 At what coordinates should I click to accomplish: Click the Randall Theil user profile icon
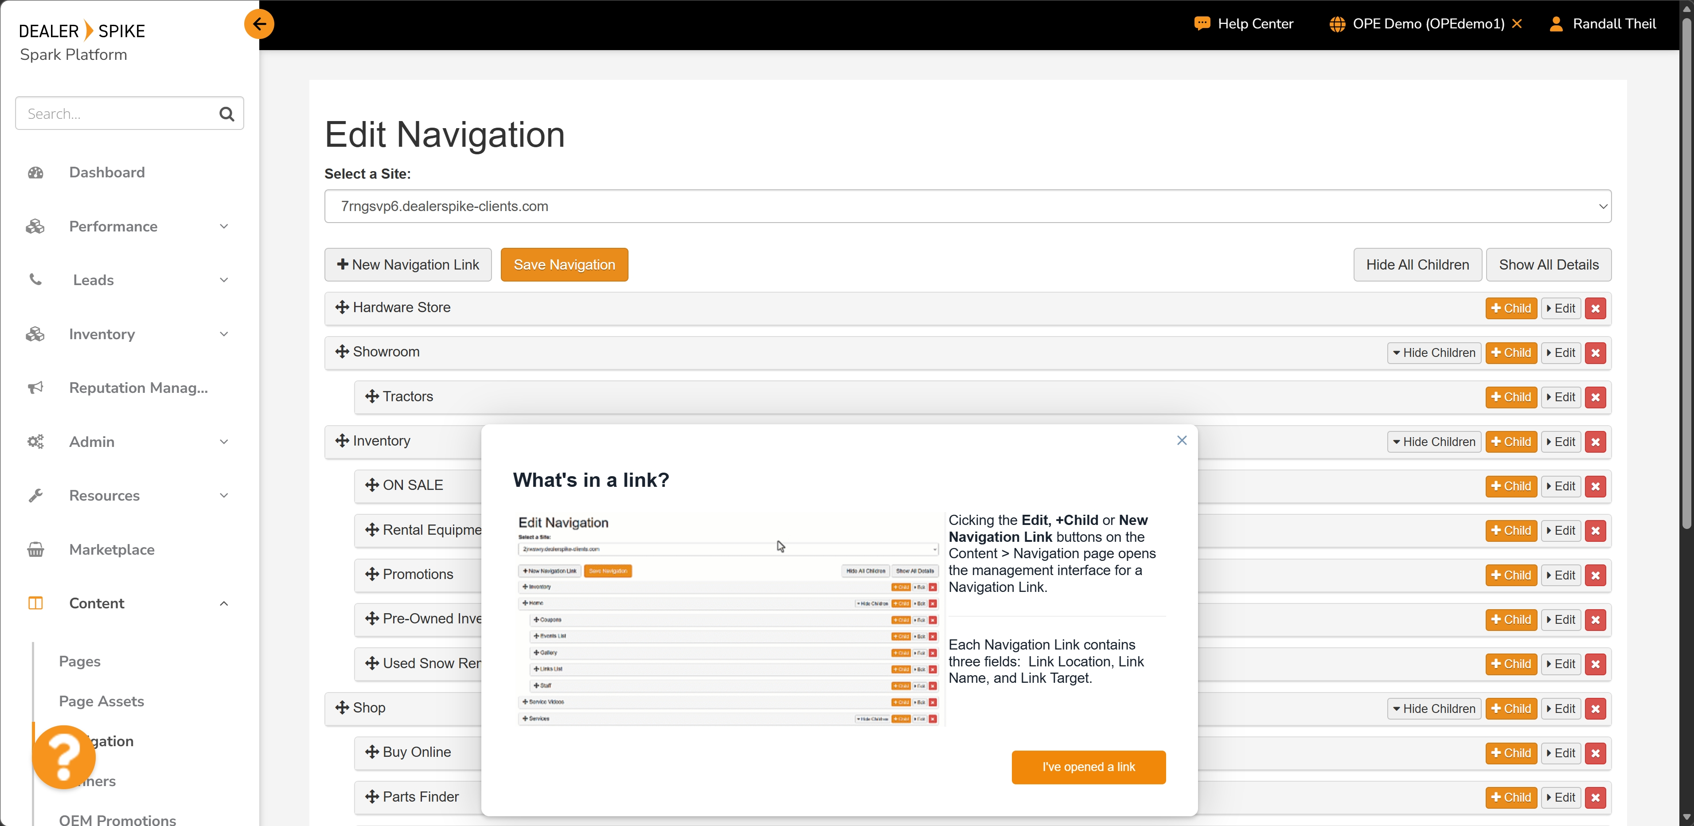point(1556,23)
